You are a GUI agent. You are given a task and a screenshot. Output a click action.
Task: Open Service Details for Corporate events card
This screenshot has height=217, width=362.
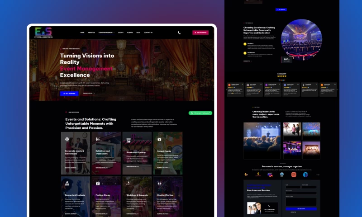(71, 168)
